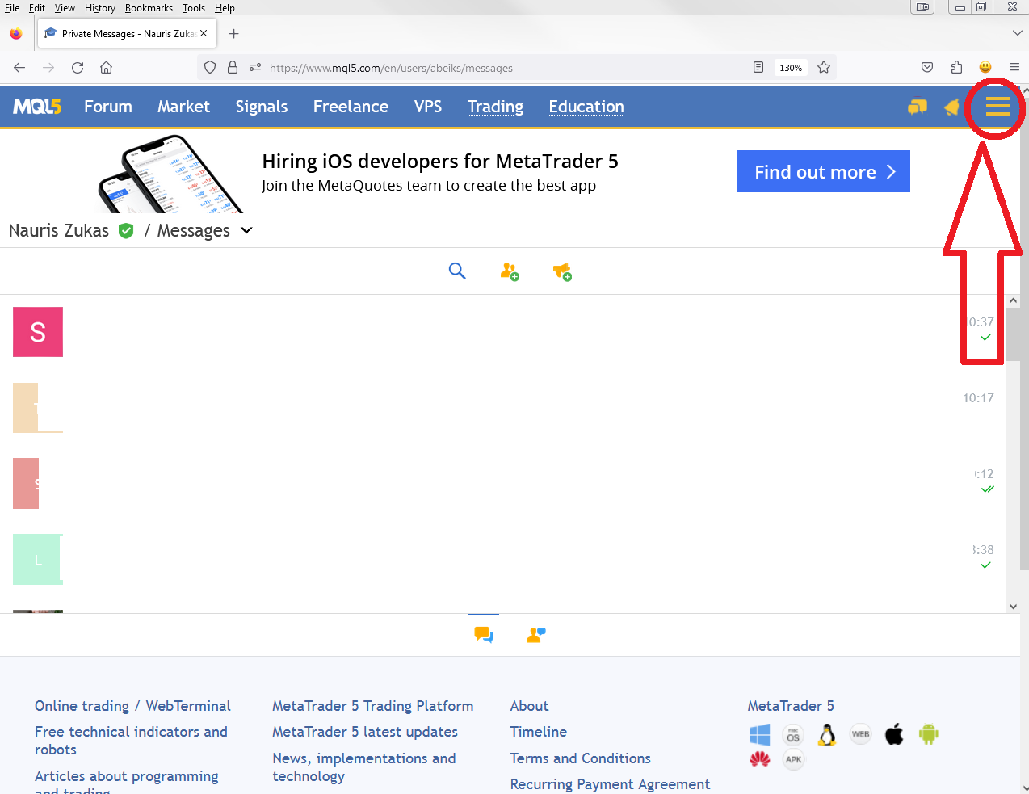Screen dimensions: 1029x794
Task: Open MetaTrader 5 latest updates link
Action: 365,732
